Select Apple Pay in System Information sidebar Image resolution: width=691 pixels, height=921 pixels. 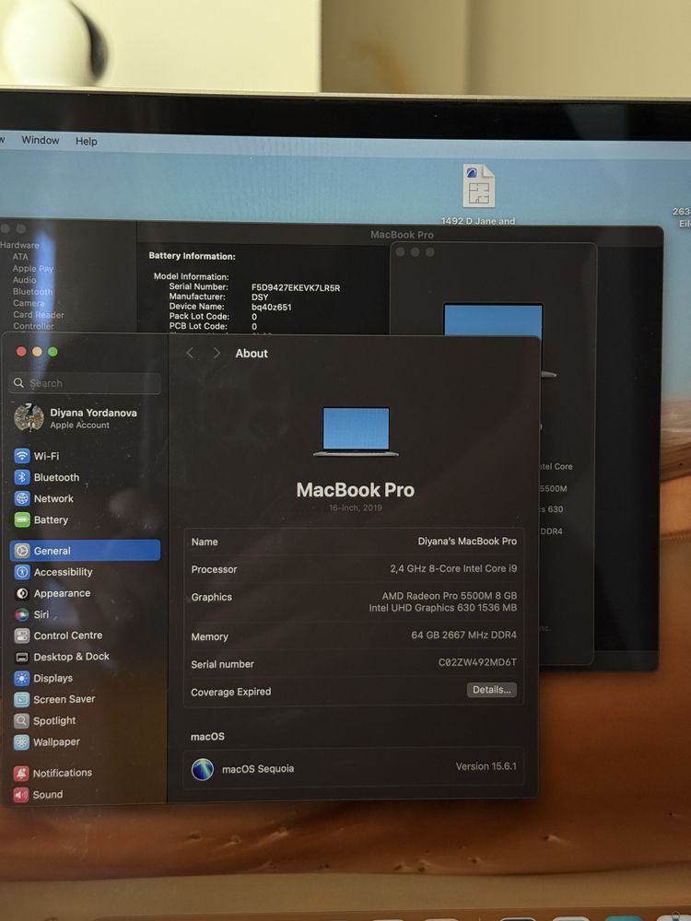coord(33,268)
